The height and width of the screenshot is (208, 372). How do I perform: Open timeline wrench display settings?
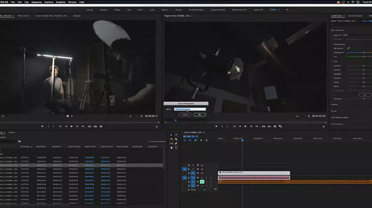point(207,140)
